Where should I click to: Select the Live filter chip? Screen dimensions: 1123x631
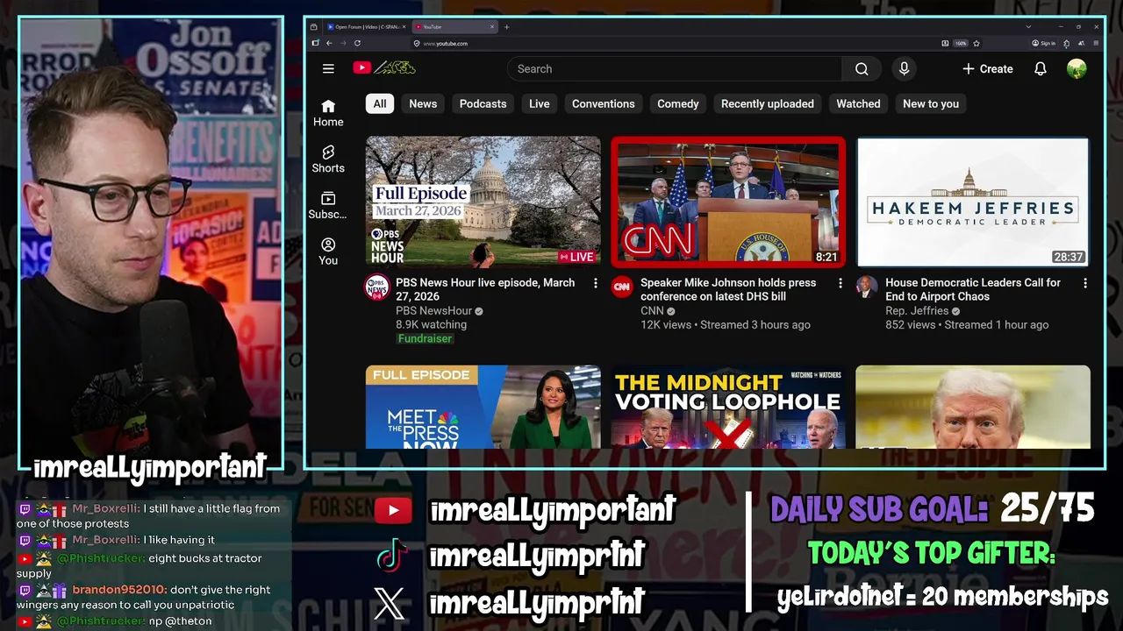(540, 103)
